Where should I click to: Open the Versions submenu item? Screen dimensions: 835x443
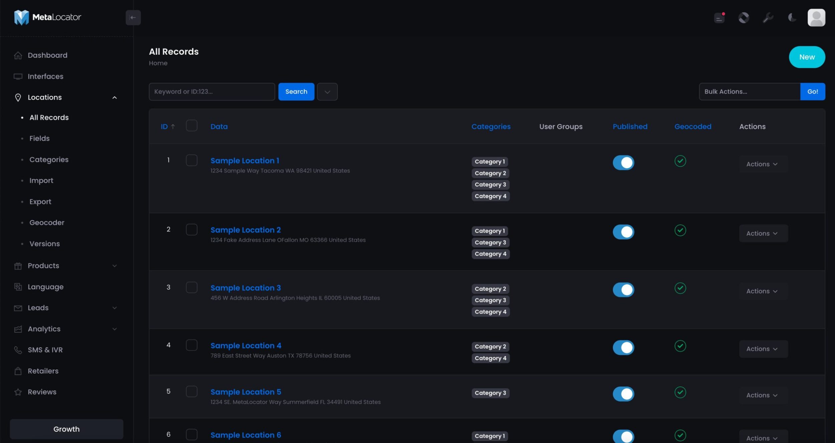point(44,244)
